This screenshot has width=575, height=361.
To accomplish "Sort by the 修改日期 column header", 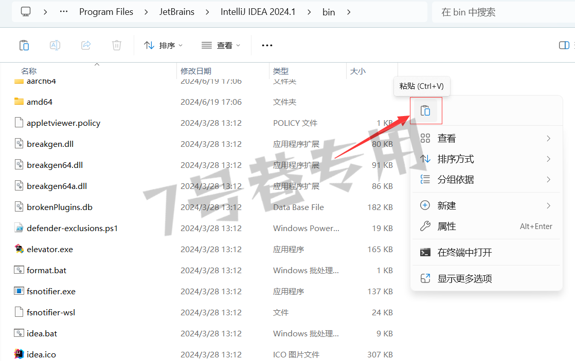I will click(196, 71).
